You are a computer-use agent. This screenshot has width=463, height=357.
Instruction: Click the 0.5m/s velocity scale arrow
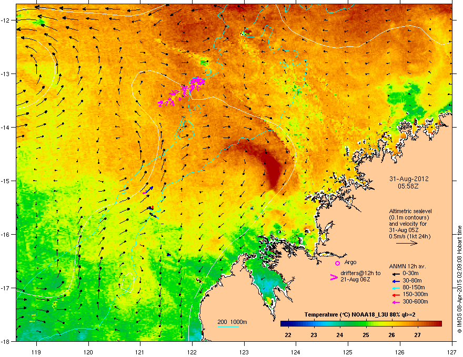pos(407,243)
